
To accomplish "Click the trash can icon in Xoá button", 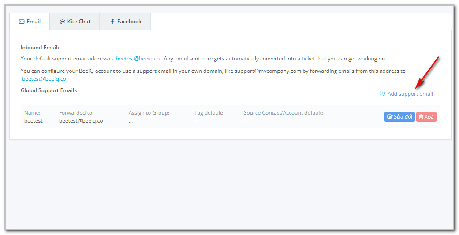I will [421, 117].
